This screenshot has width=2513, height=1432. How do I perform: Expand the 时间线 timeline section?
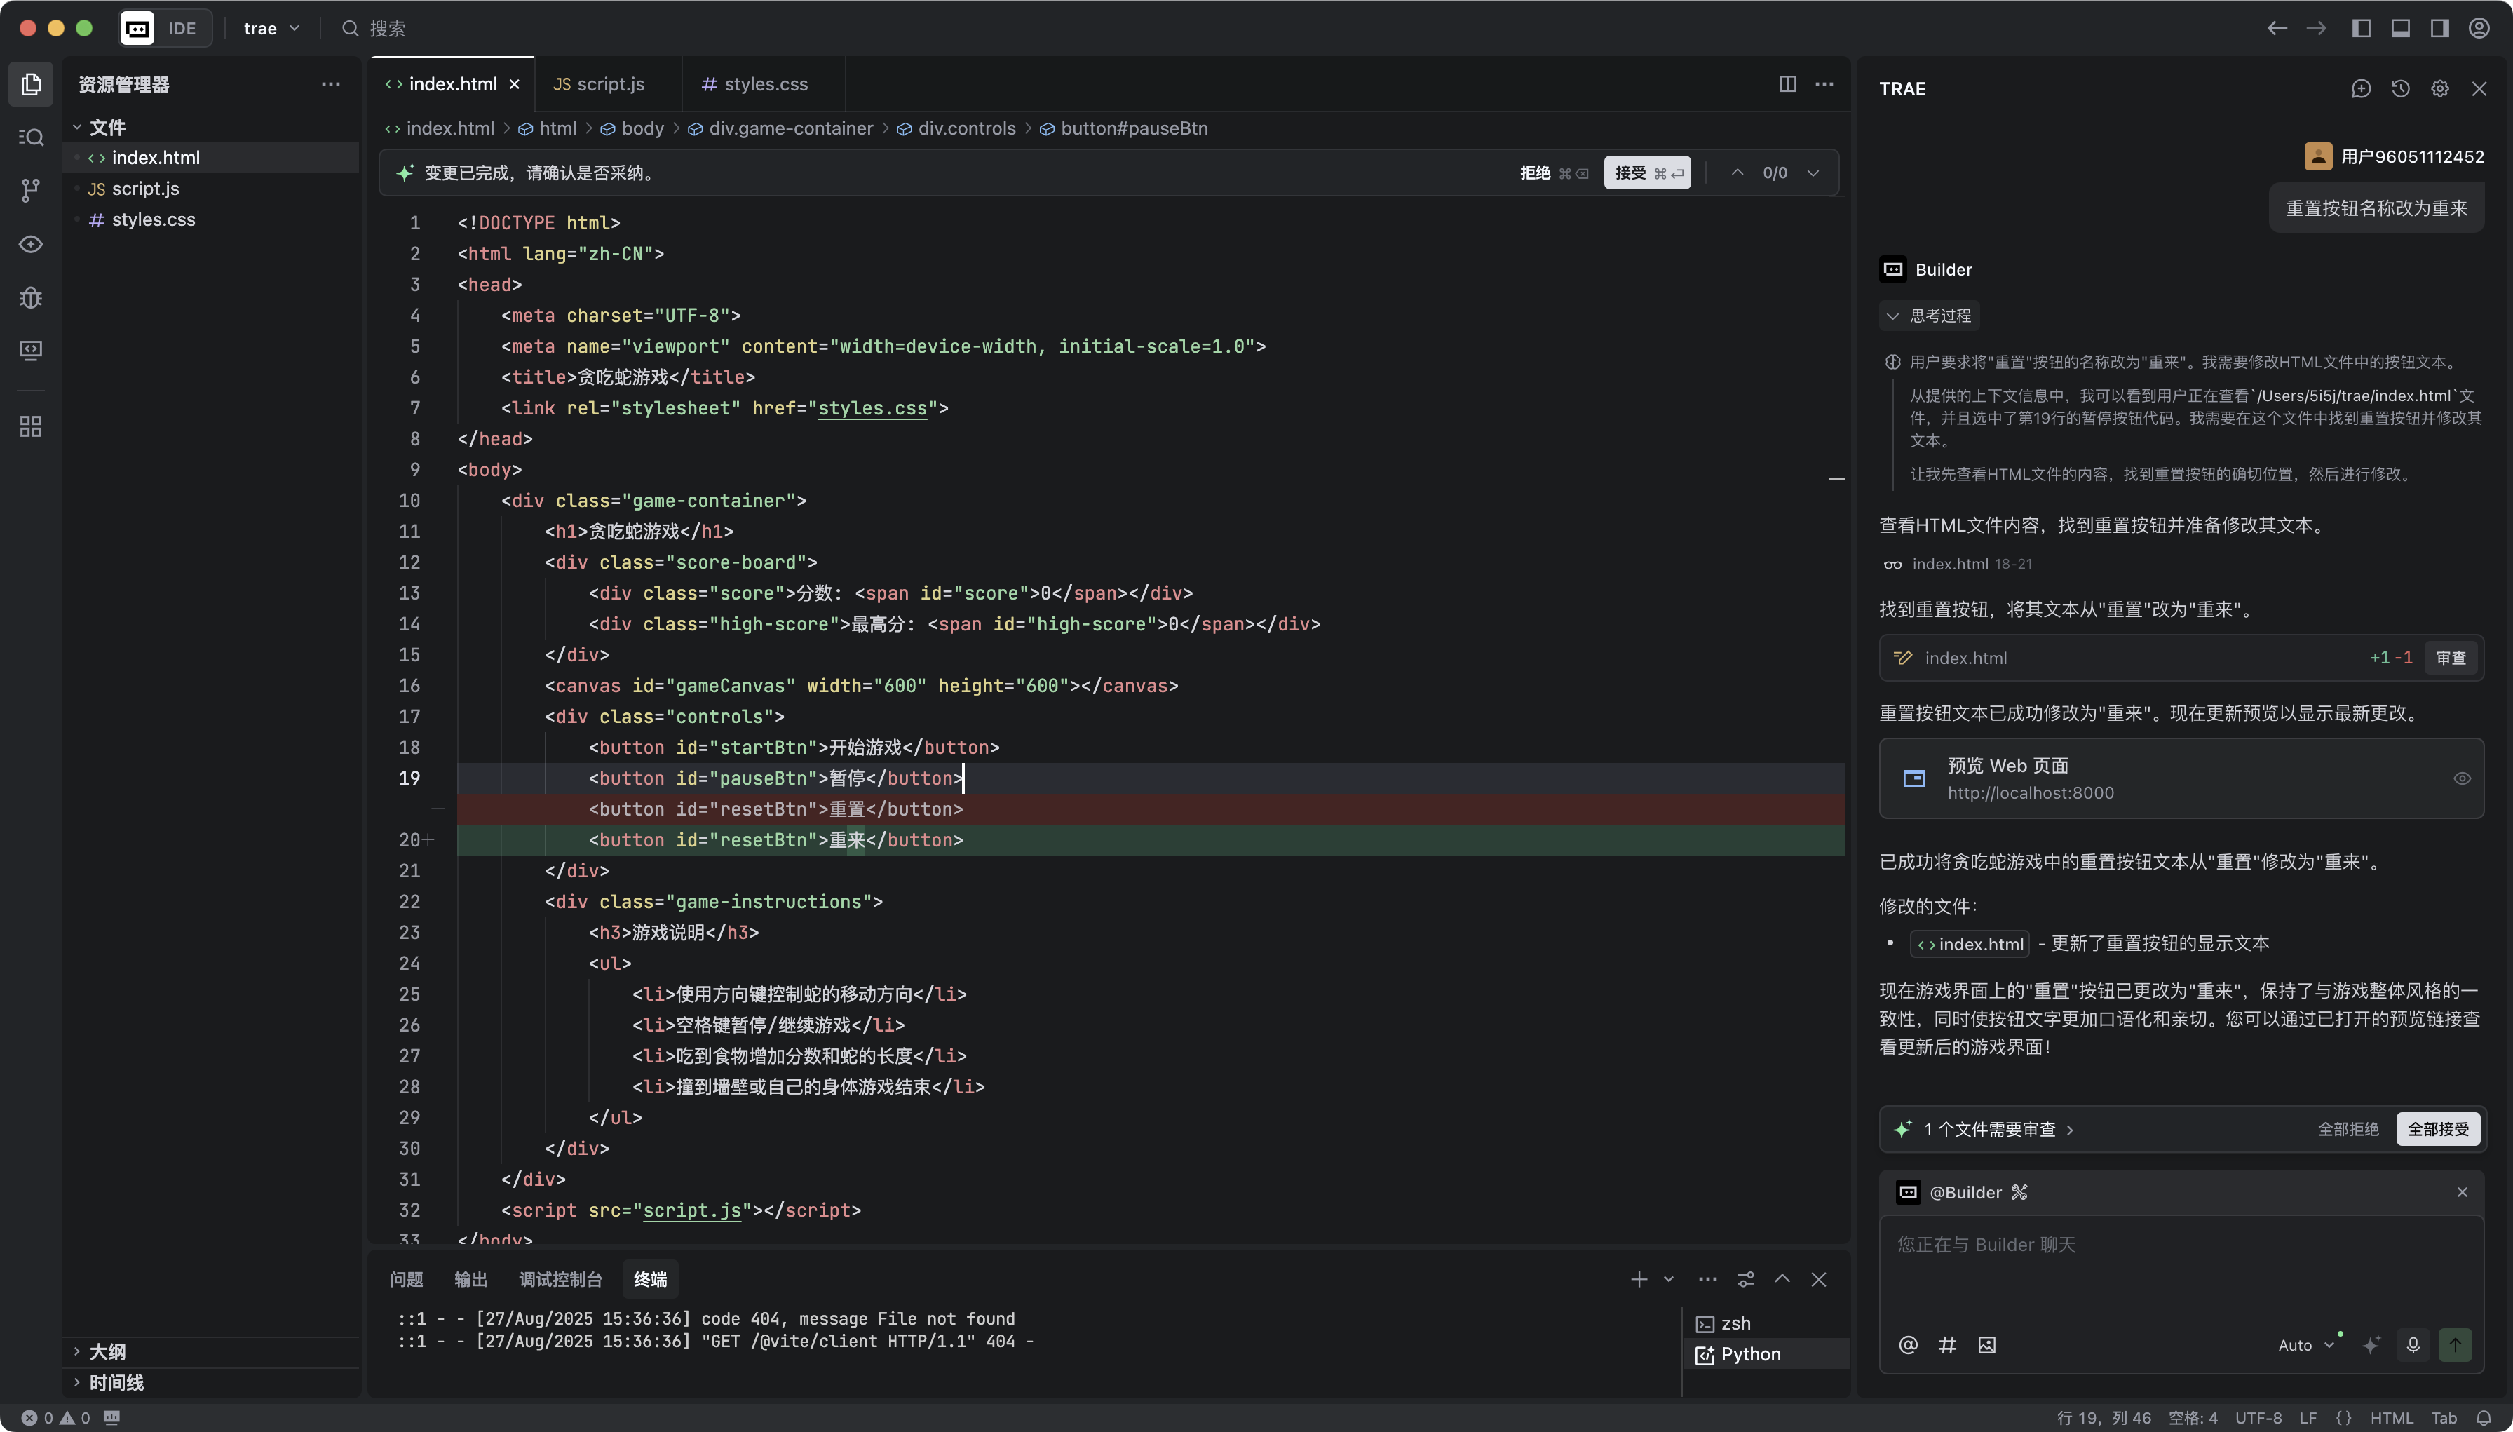tap(76, 1382)
